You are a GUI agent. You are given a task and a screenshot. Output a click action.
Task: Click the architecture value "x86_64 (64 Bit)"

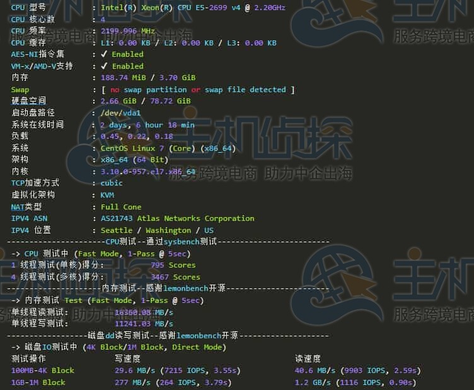[x=134, y=160]
